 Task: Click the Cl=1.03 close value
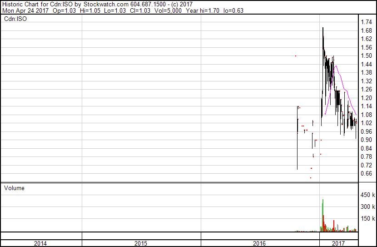click(140, 10)
